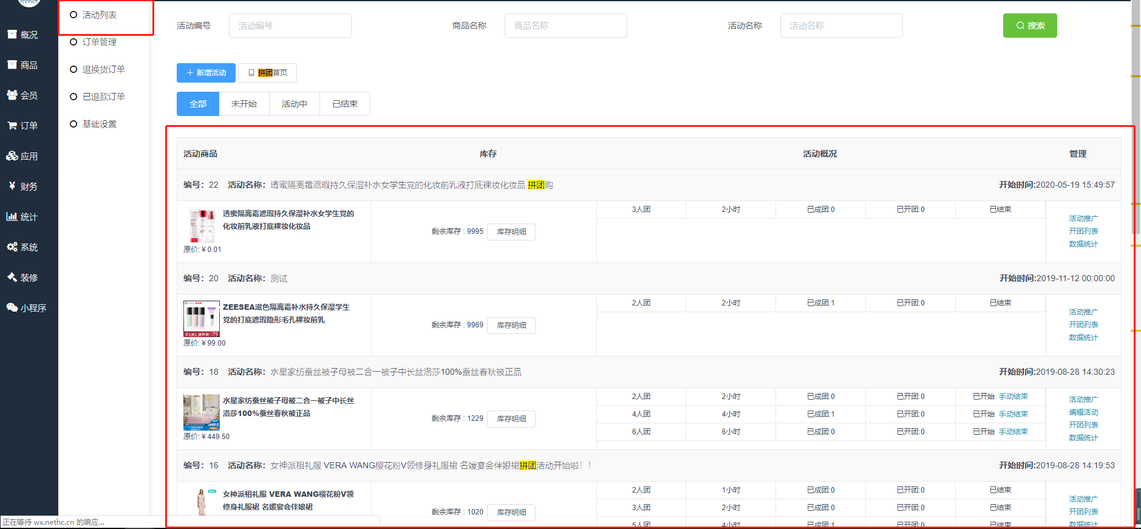Open 开团列表 for activity 18
Viewport: 1141px width, 529px height.
[1083, 425]
